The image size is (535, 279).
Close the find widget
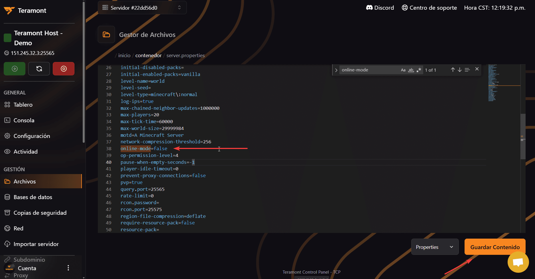point(477,69)
